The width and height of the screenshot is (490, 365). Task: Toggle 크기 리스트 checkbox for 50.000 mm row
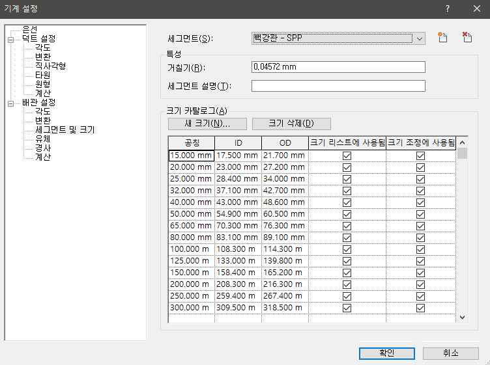pos(347,214)
